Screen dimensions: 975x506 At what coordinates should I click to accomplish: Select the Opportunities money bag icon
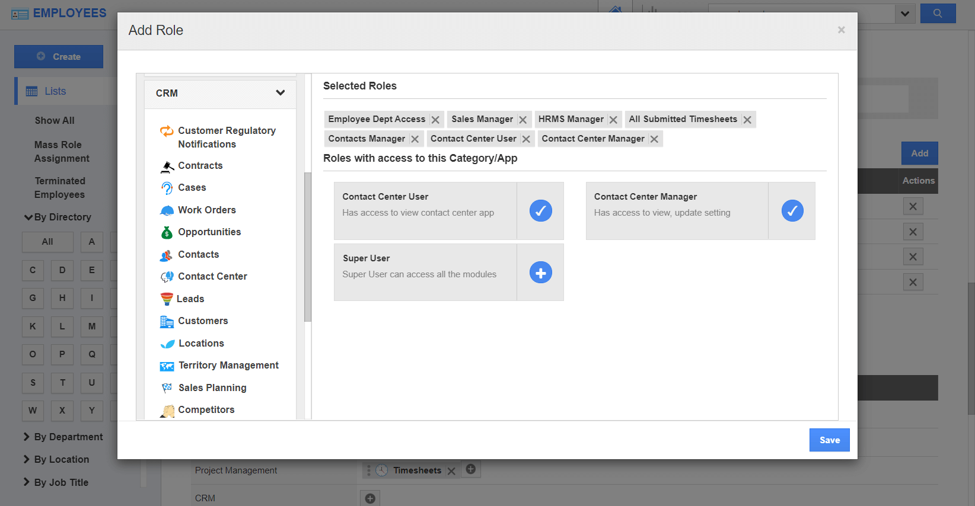click(x=167, y=232)
